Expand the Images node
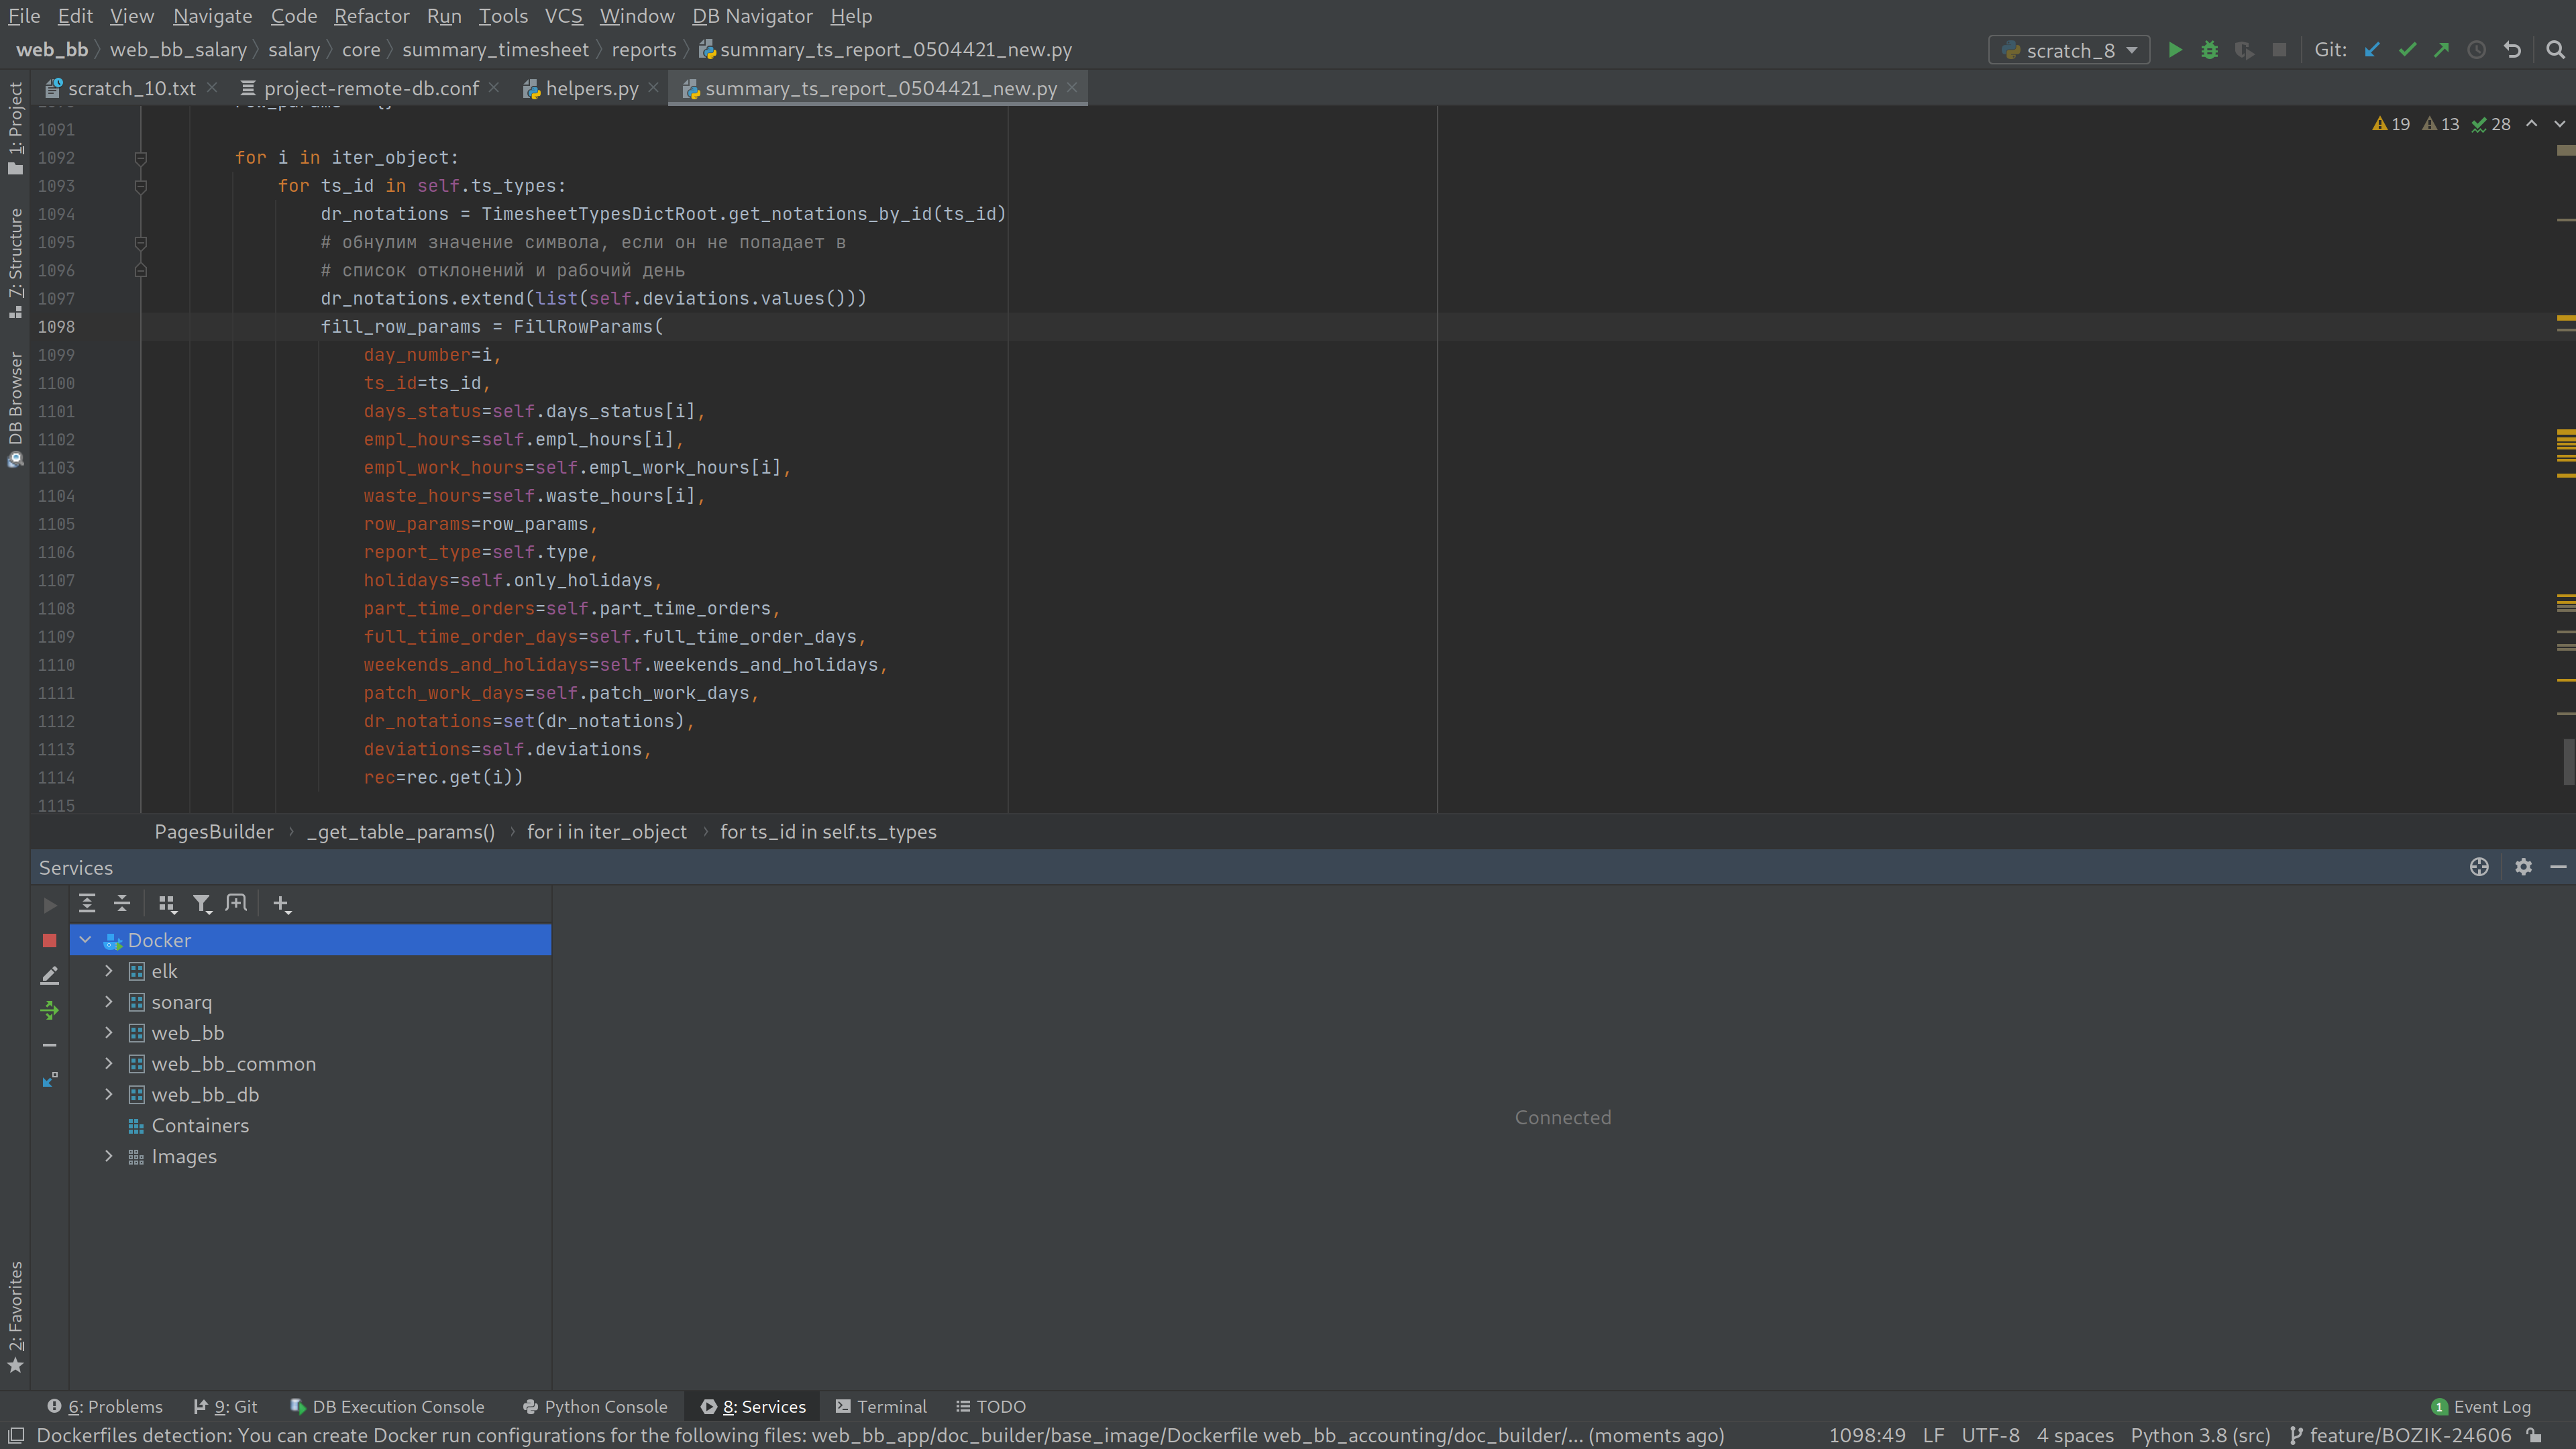The image size is (2576, 1449). tap(109, 1157)
